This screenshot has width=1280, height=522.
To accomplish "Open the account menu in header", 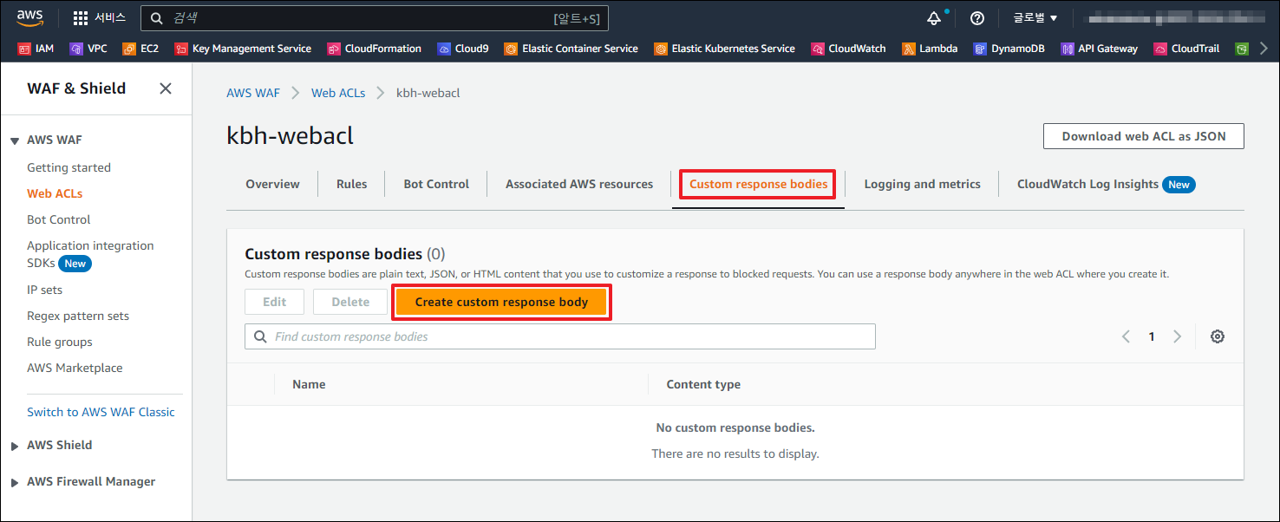I will (x=1175, y=18).
